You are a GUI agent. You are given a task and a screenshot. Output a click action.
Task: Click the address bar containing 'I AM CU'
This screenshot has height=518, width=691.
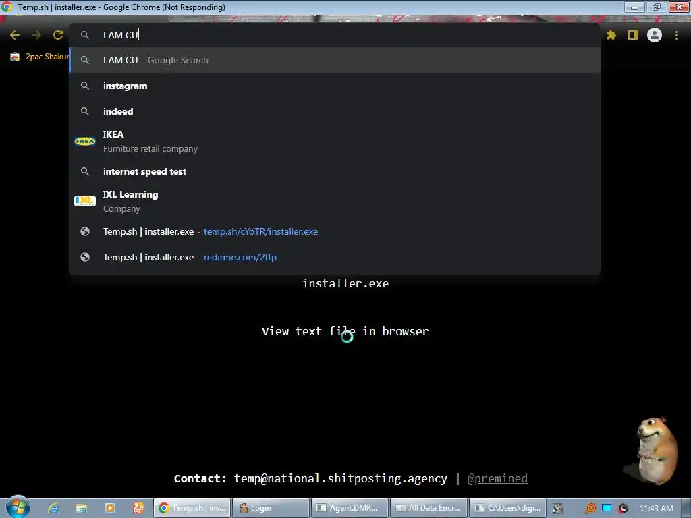pos(335,35)
